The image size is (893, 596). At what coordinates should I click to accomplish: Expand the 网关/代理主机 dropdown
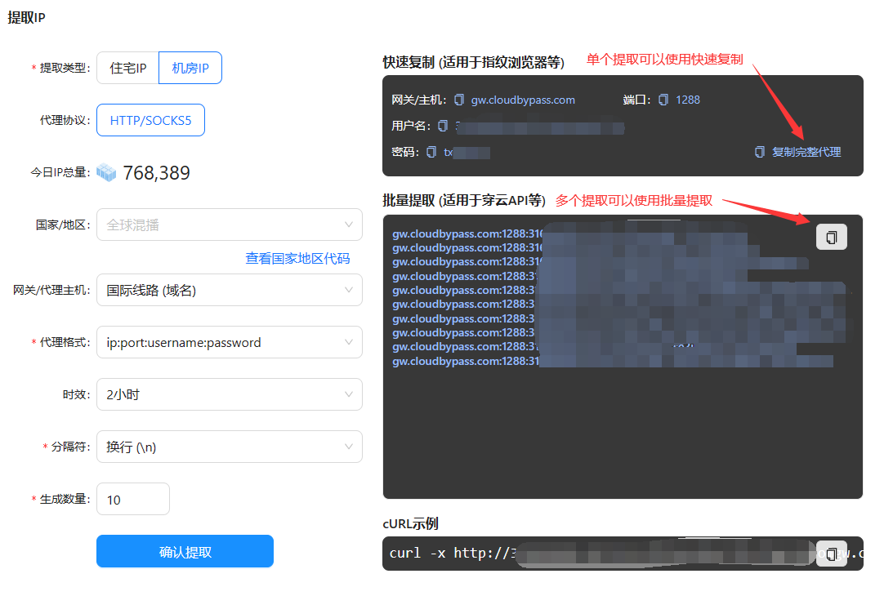[x=229, y=290]
